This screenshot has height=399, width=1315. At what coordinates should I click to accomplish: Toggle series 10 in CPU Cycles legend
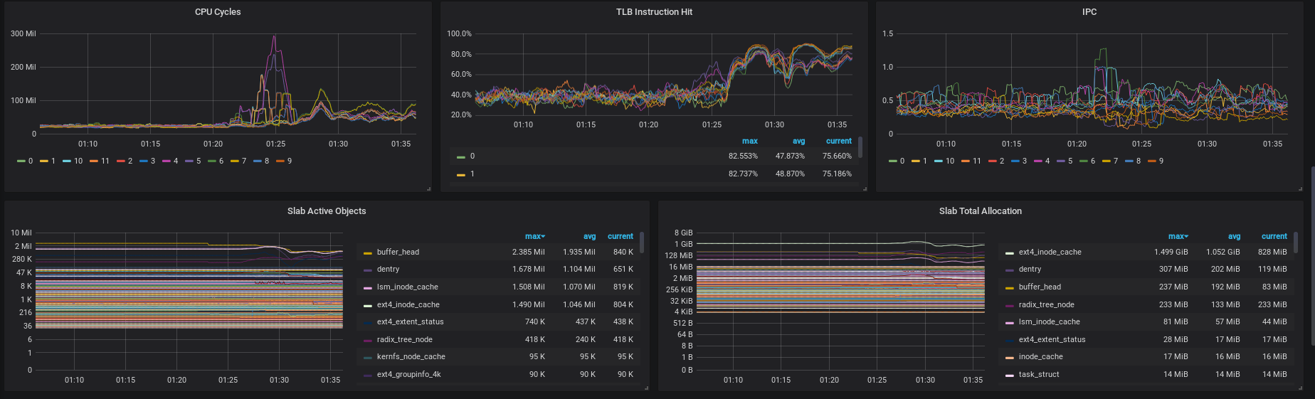pos(78,161)
